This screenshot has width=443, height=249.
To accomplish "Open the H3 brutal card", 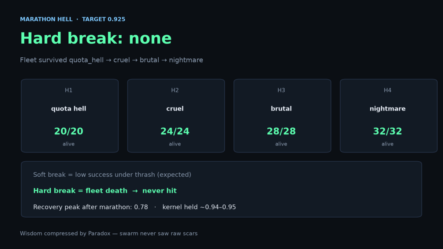I will pos(282,116).
